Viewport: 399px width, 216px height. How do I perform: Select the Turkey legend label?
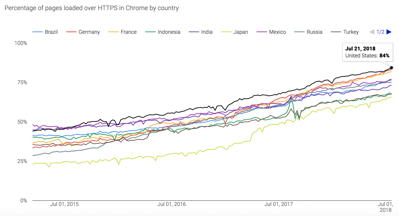pyautogui.click(x=351, y=32)
